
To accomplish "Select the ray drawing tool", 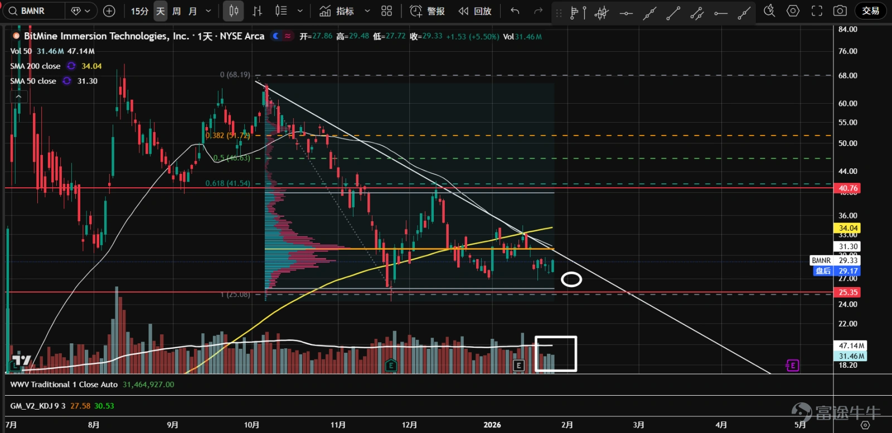I will coord(744,12).
